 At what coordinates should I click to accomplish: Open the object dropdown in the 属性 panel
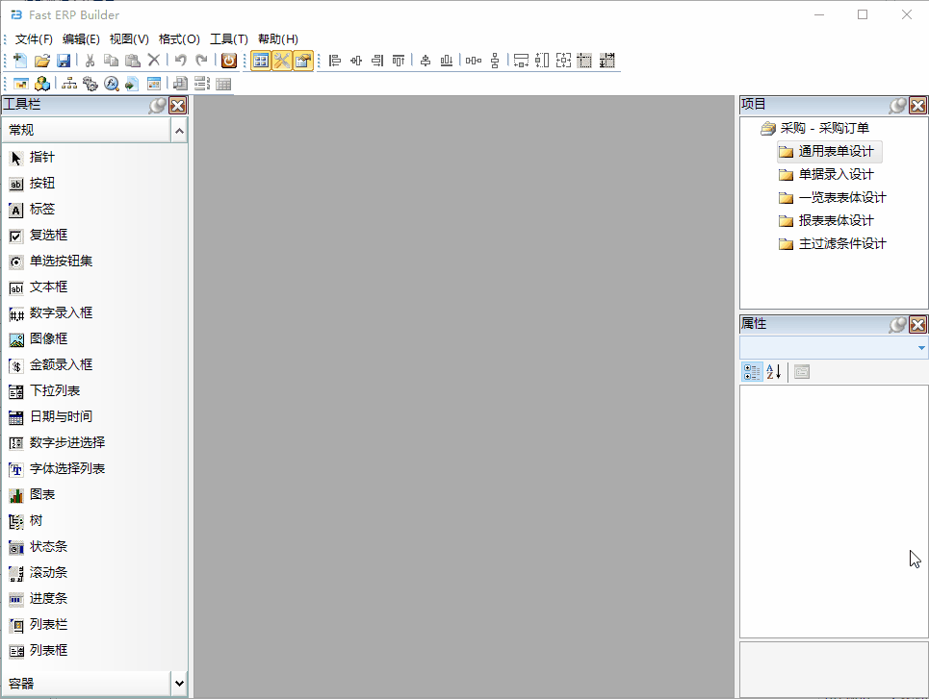(x=921, y=348)
